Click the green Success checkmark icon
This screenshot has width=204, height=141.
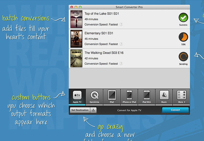tap(183, 18)
